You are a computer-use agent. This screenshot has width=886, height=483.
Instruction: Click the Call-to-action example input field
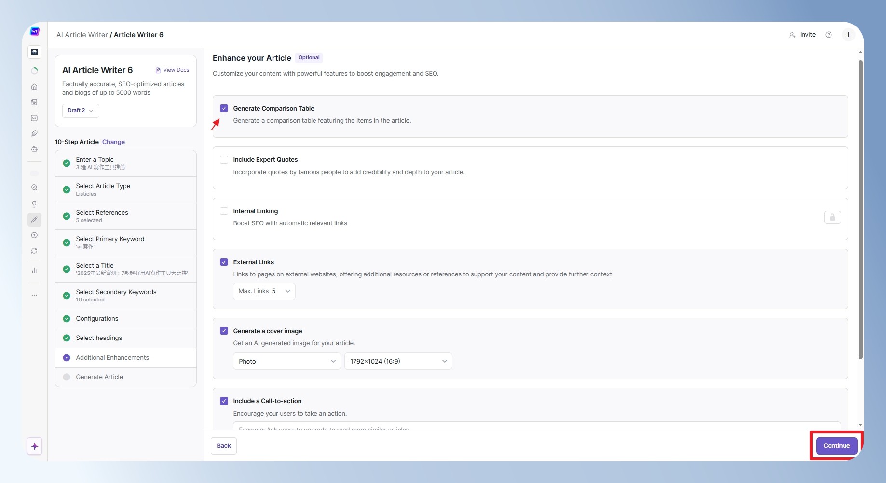click(537, 426)
